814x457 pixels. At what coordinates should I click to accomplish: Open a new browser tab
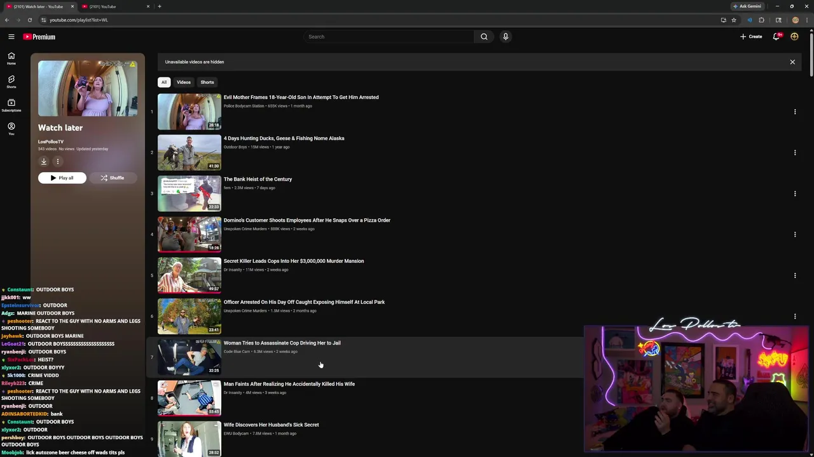(x=160, y=6)
